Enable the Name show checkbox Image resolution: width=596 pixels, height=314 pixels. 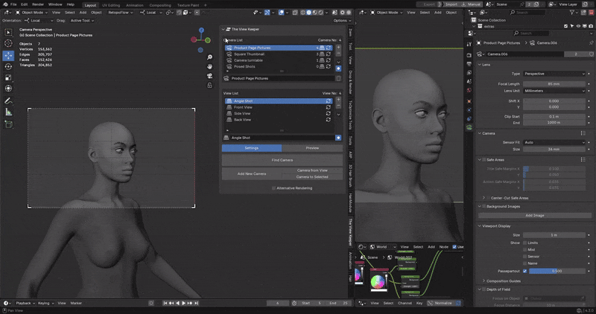coord(525,263)
